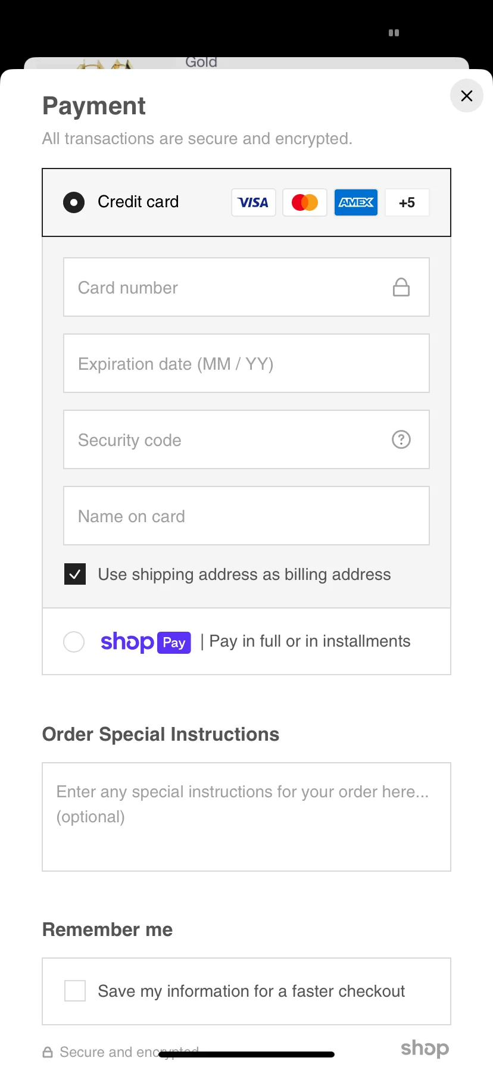Uncheck Use shipping address as billing
This screenshot has height=1067, width=493.
pos(75,575)
